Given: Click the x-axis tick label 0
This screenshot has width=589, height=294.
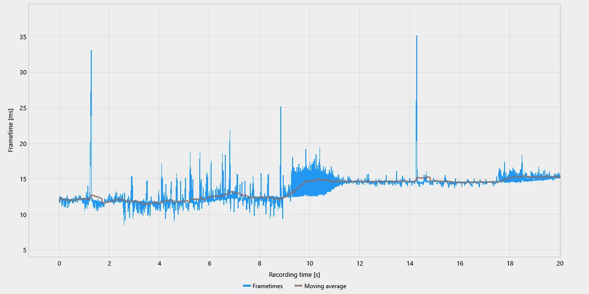Looking at the screenshot, I should click(x=59, y=263).
